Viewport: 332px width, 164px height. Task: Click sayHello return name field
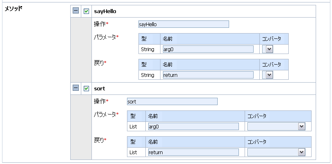(x=208, y=75)
